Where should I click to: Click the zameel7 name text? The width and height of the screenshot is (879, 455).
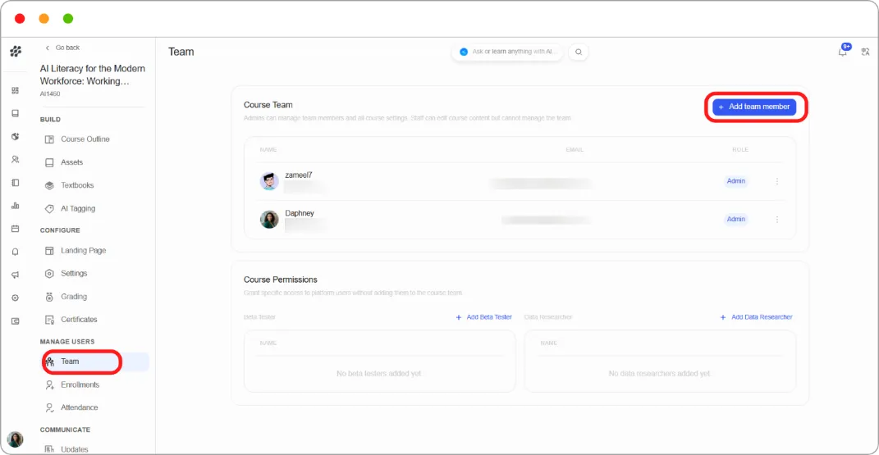(x=298, y=175)
